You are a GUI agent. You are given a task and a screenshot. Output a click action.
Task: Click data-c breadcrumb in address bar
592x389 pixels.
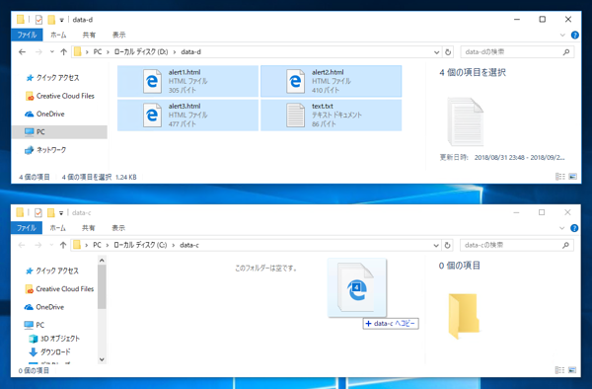click(x=189, y=245)
